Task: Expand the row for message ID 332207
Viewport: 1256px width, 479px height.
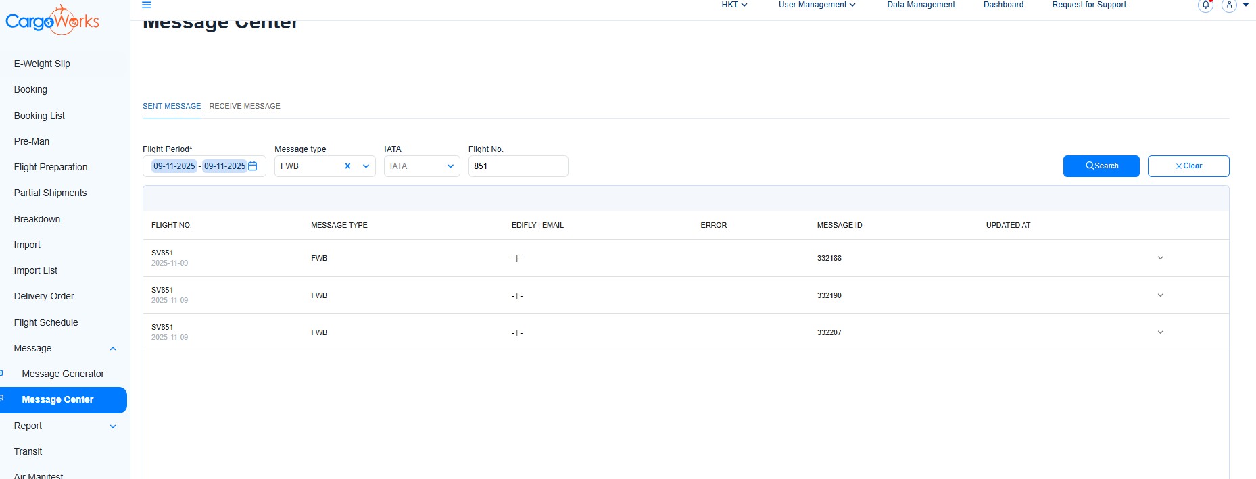Action: tap(1160, 332)
